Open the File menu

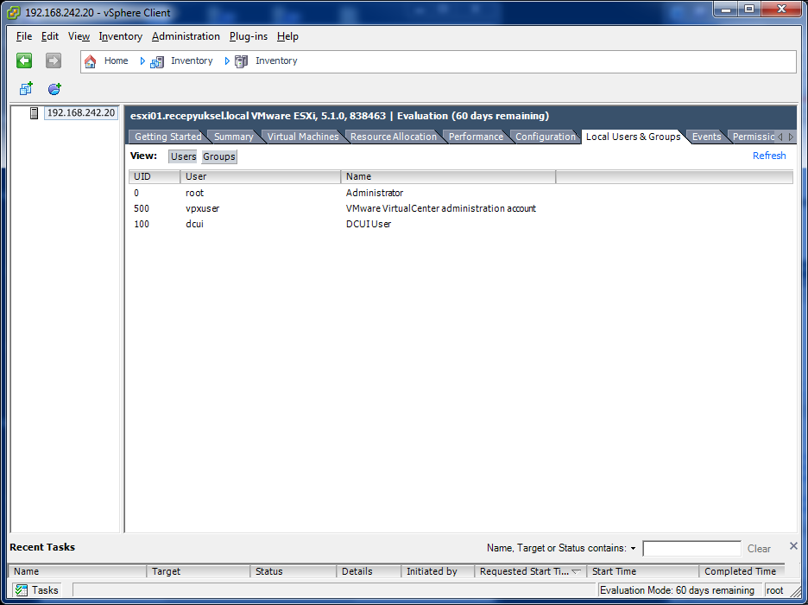pyautogui.click(x=24, y=36)
